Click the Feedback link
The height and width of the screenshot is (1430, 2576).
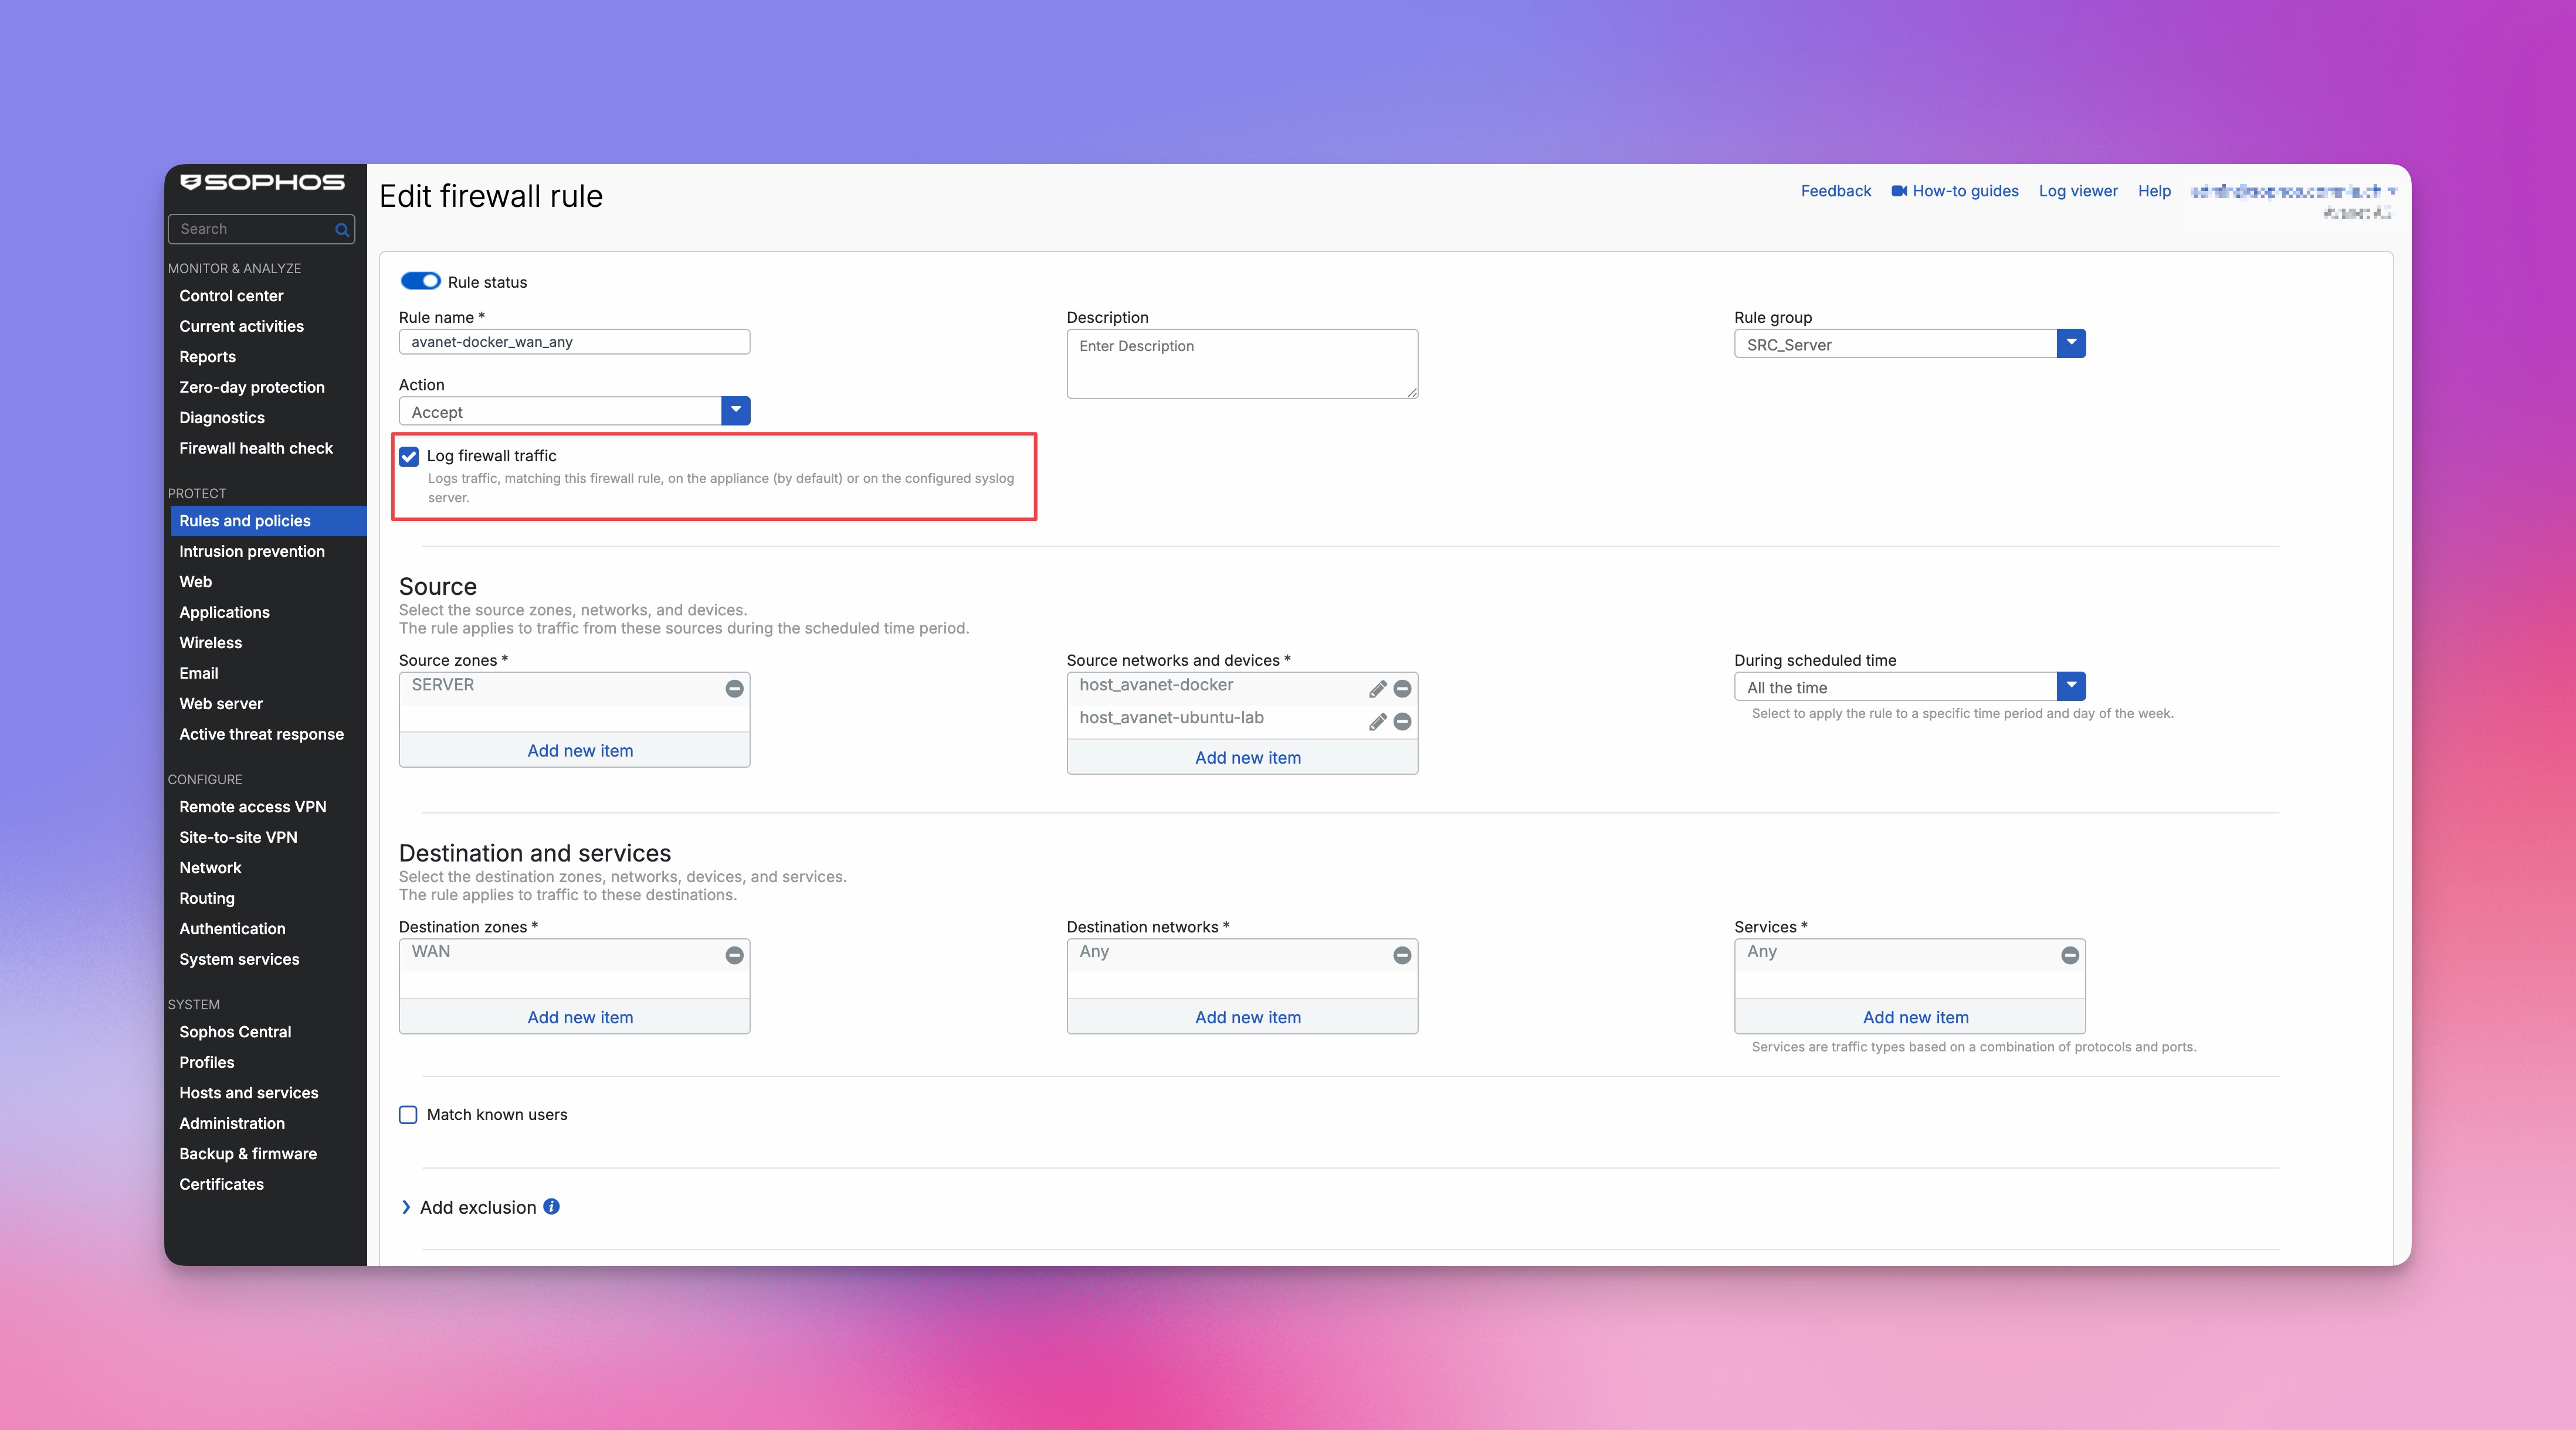click(x=1835, y=191)
